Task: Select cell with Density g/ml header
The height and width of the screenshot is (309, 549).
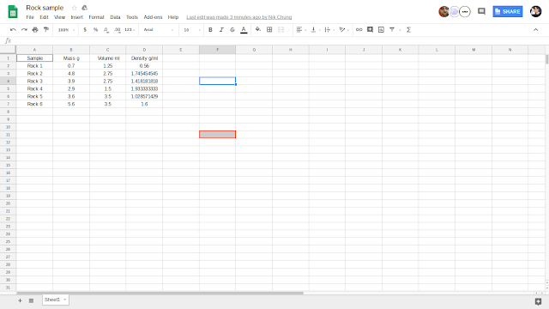Action: [x=144, y=58]
